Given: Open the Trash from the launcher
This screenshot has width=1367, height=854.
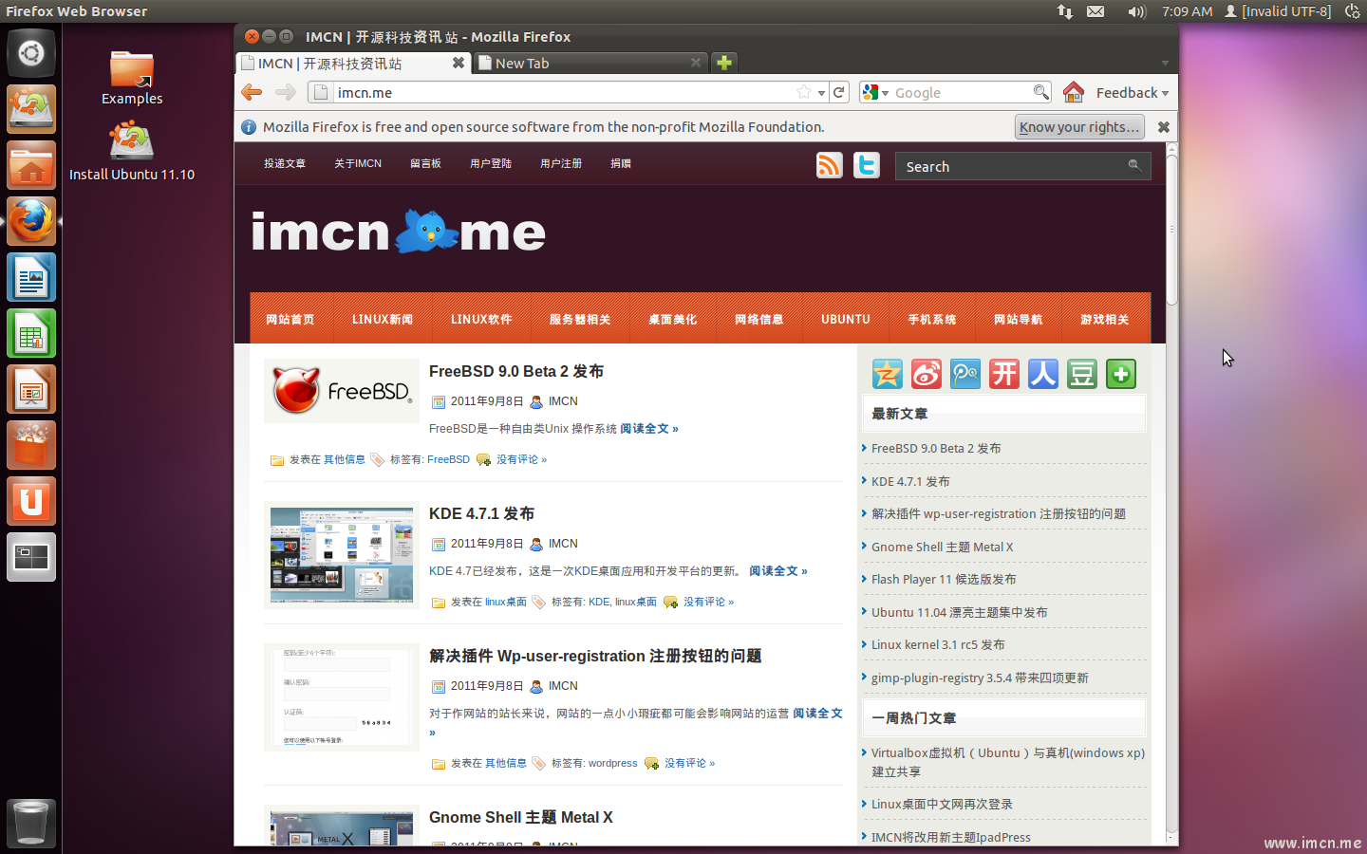Looking at the screenshot, I should (31, 824).
